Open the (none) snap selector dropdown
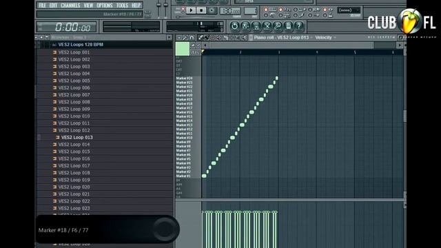The height and width of the screenshot is (248, 441). (x=349, y=10)
